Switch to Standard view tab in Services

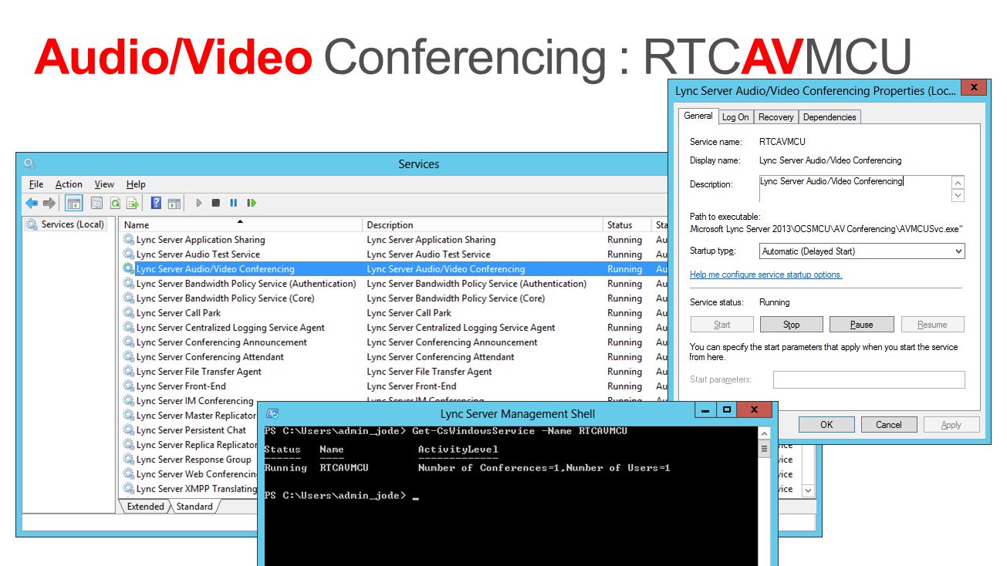[x=194, y=507]
